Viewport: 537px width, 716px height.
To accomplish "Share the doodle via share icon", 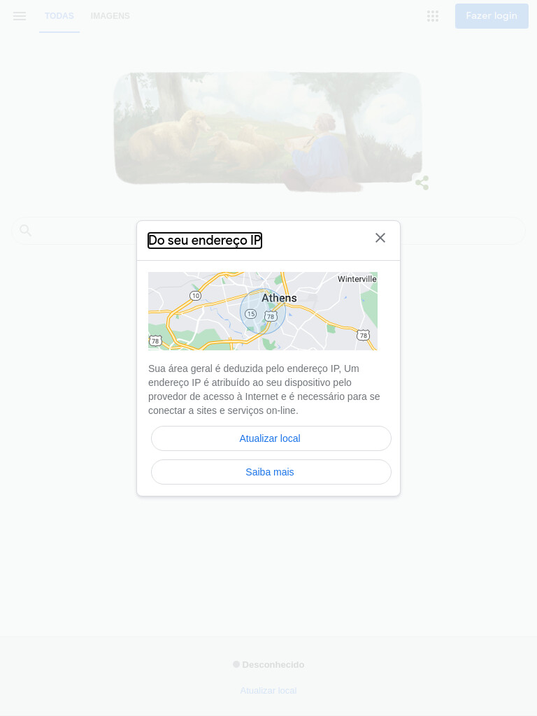I will click(x=422, y=182).
